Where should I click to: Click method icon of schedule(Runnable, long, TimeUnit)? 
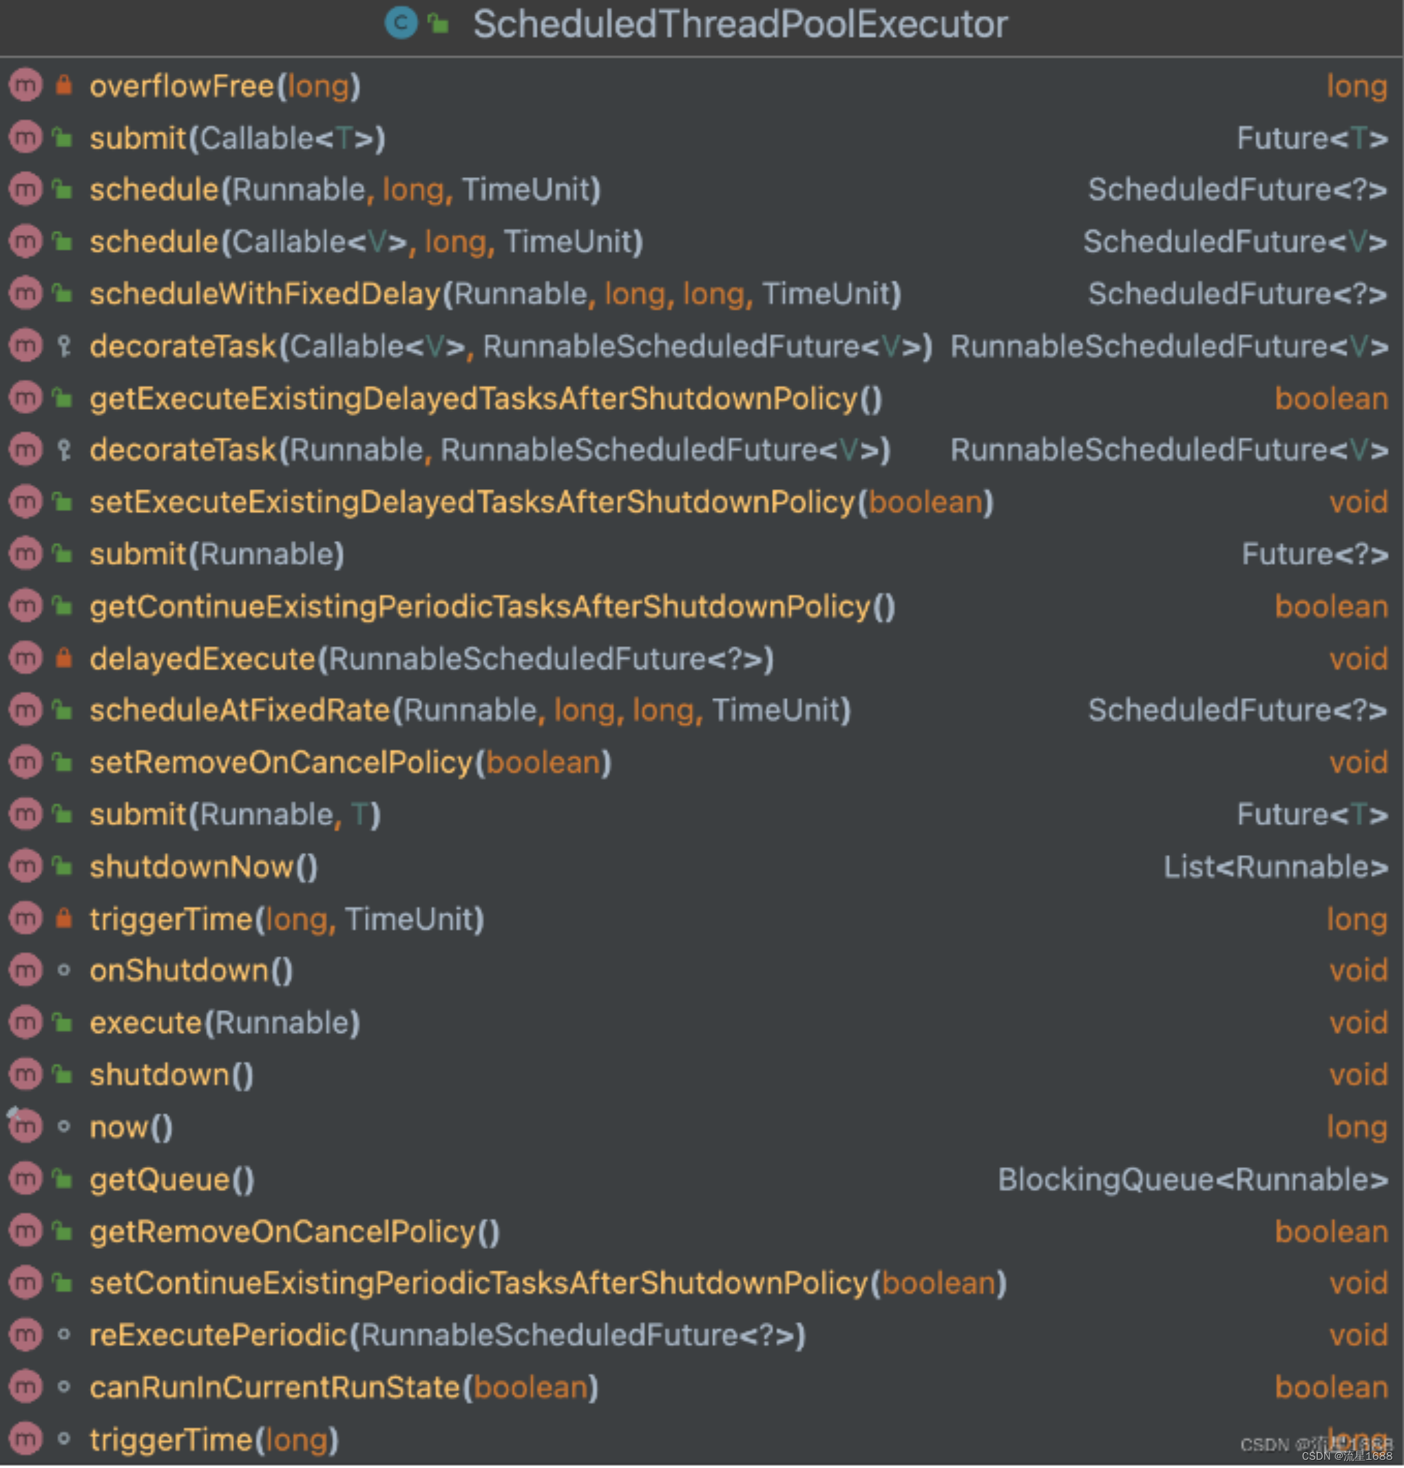pyautogui.click(x=25, y=190)
